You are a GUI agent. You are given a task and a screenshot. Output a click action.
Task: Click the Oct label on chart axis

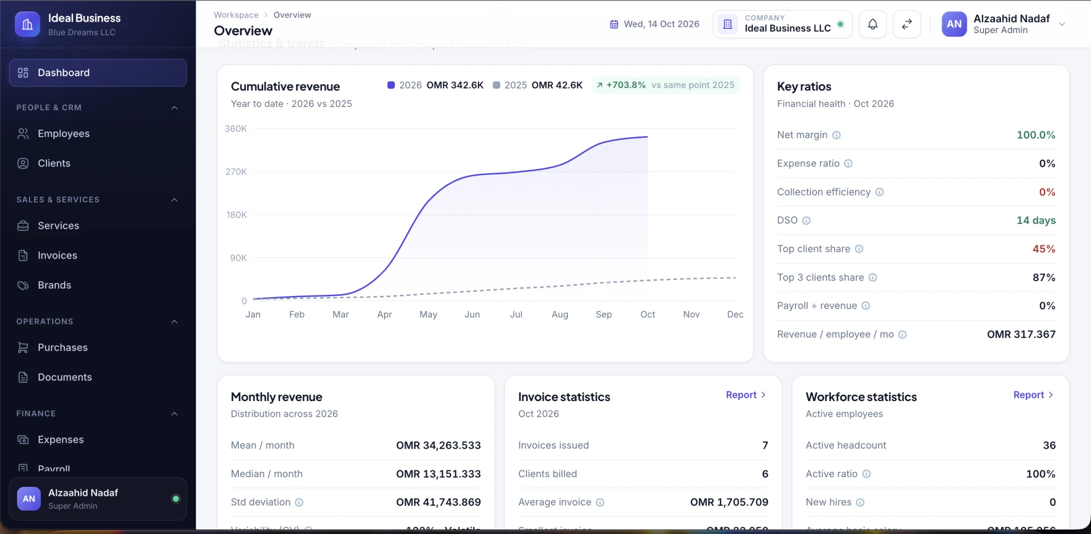[x=647, y=315]
